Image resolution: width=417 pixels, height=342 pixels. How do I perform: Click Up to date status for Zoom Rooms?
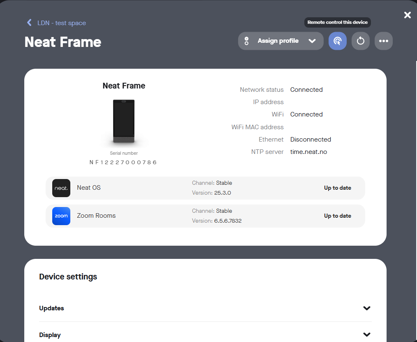pyautogui.click(x=337, y=216)
